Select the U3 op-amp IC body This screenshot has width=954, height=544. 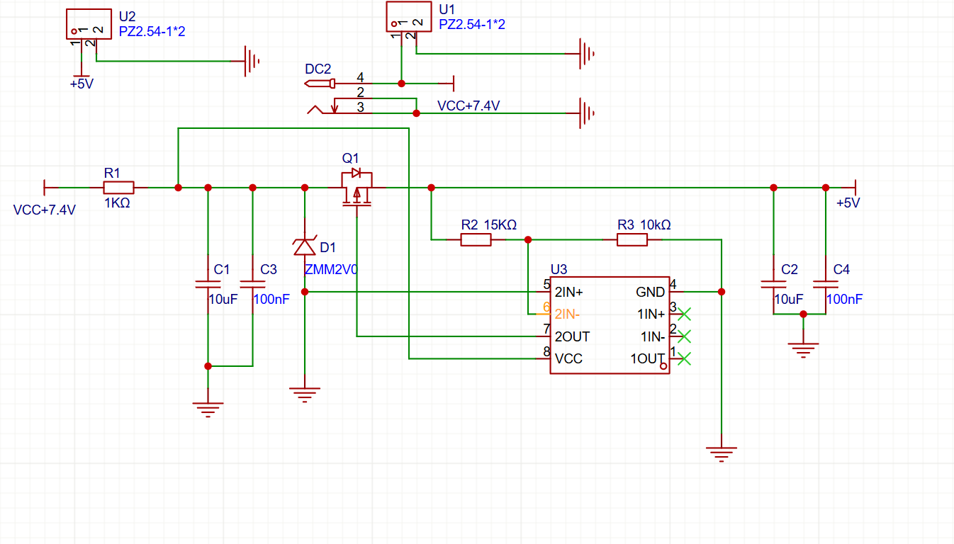coord(610,325)
